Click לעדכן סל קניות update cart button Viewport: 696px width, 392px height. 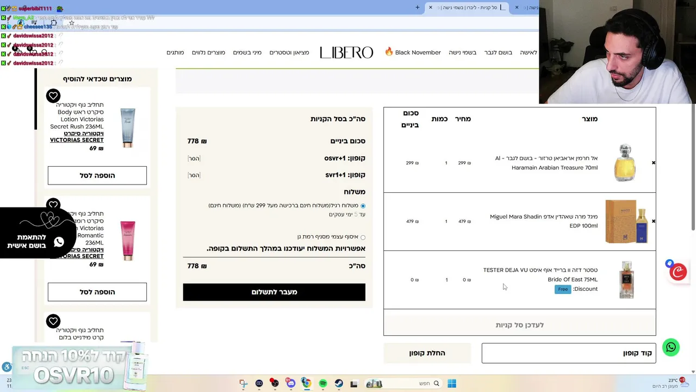[519, 325]
